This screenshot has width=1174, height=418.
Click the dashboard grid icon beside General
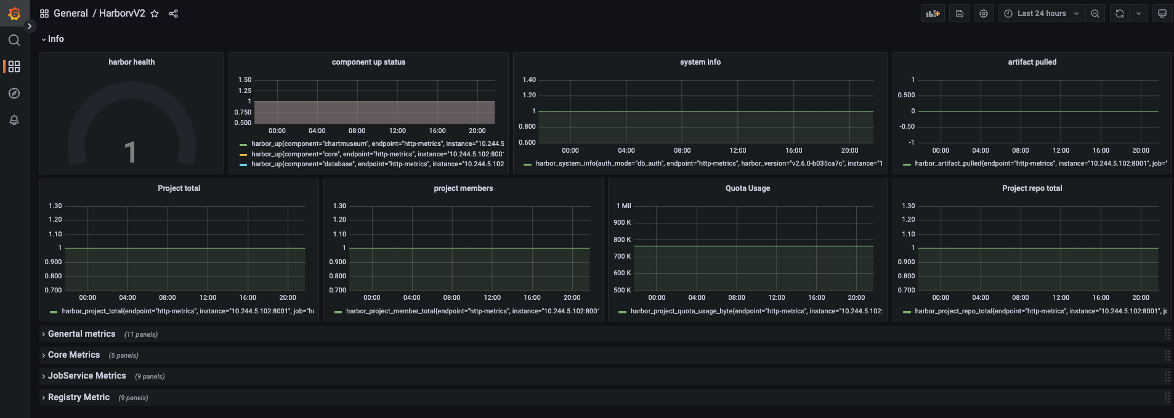point(44,14)
